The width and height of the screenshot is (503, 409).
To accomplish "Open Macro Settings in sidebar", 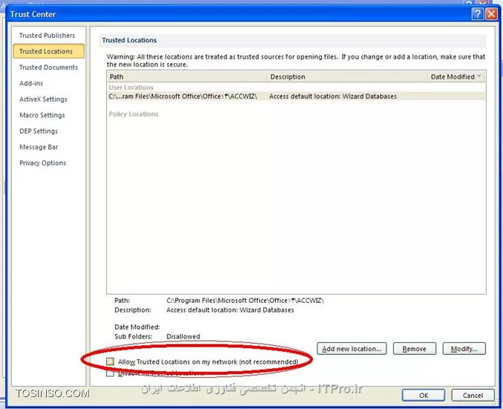I will coord(42,115).
